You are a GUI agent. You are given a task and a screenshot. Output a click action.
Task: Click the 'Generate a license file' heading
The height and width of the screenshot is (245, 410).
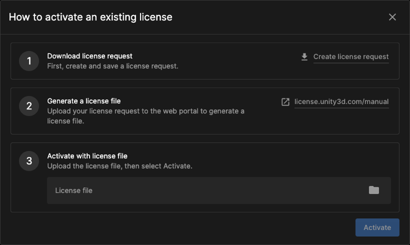(84, 101)
